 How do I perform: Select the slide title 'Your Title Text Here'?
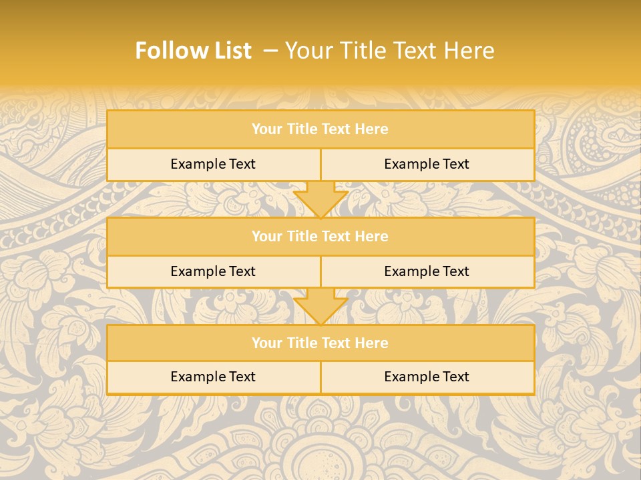[389, 51]
